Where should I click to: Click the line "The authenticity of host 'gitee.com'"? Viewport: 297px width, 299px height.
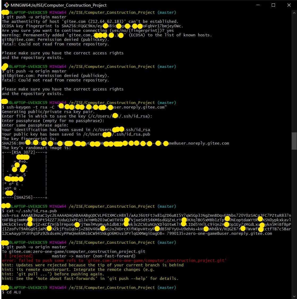[90, 21]
